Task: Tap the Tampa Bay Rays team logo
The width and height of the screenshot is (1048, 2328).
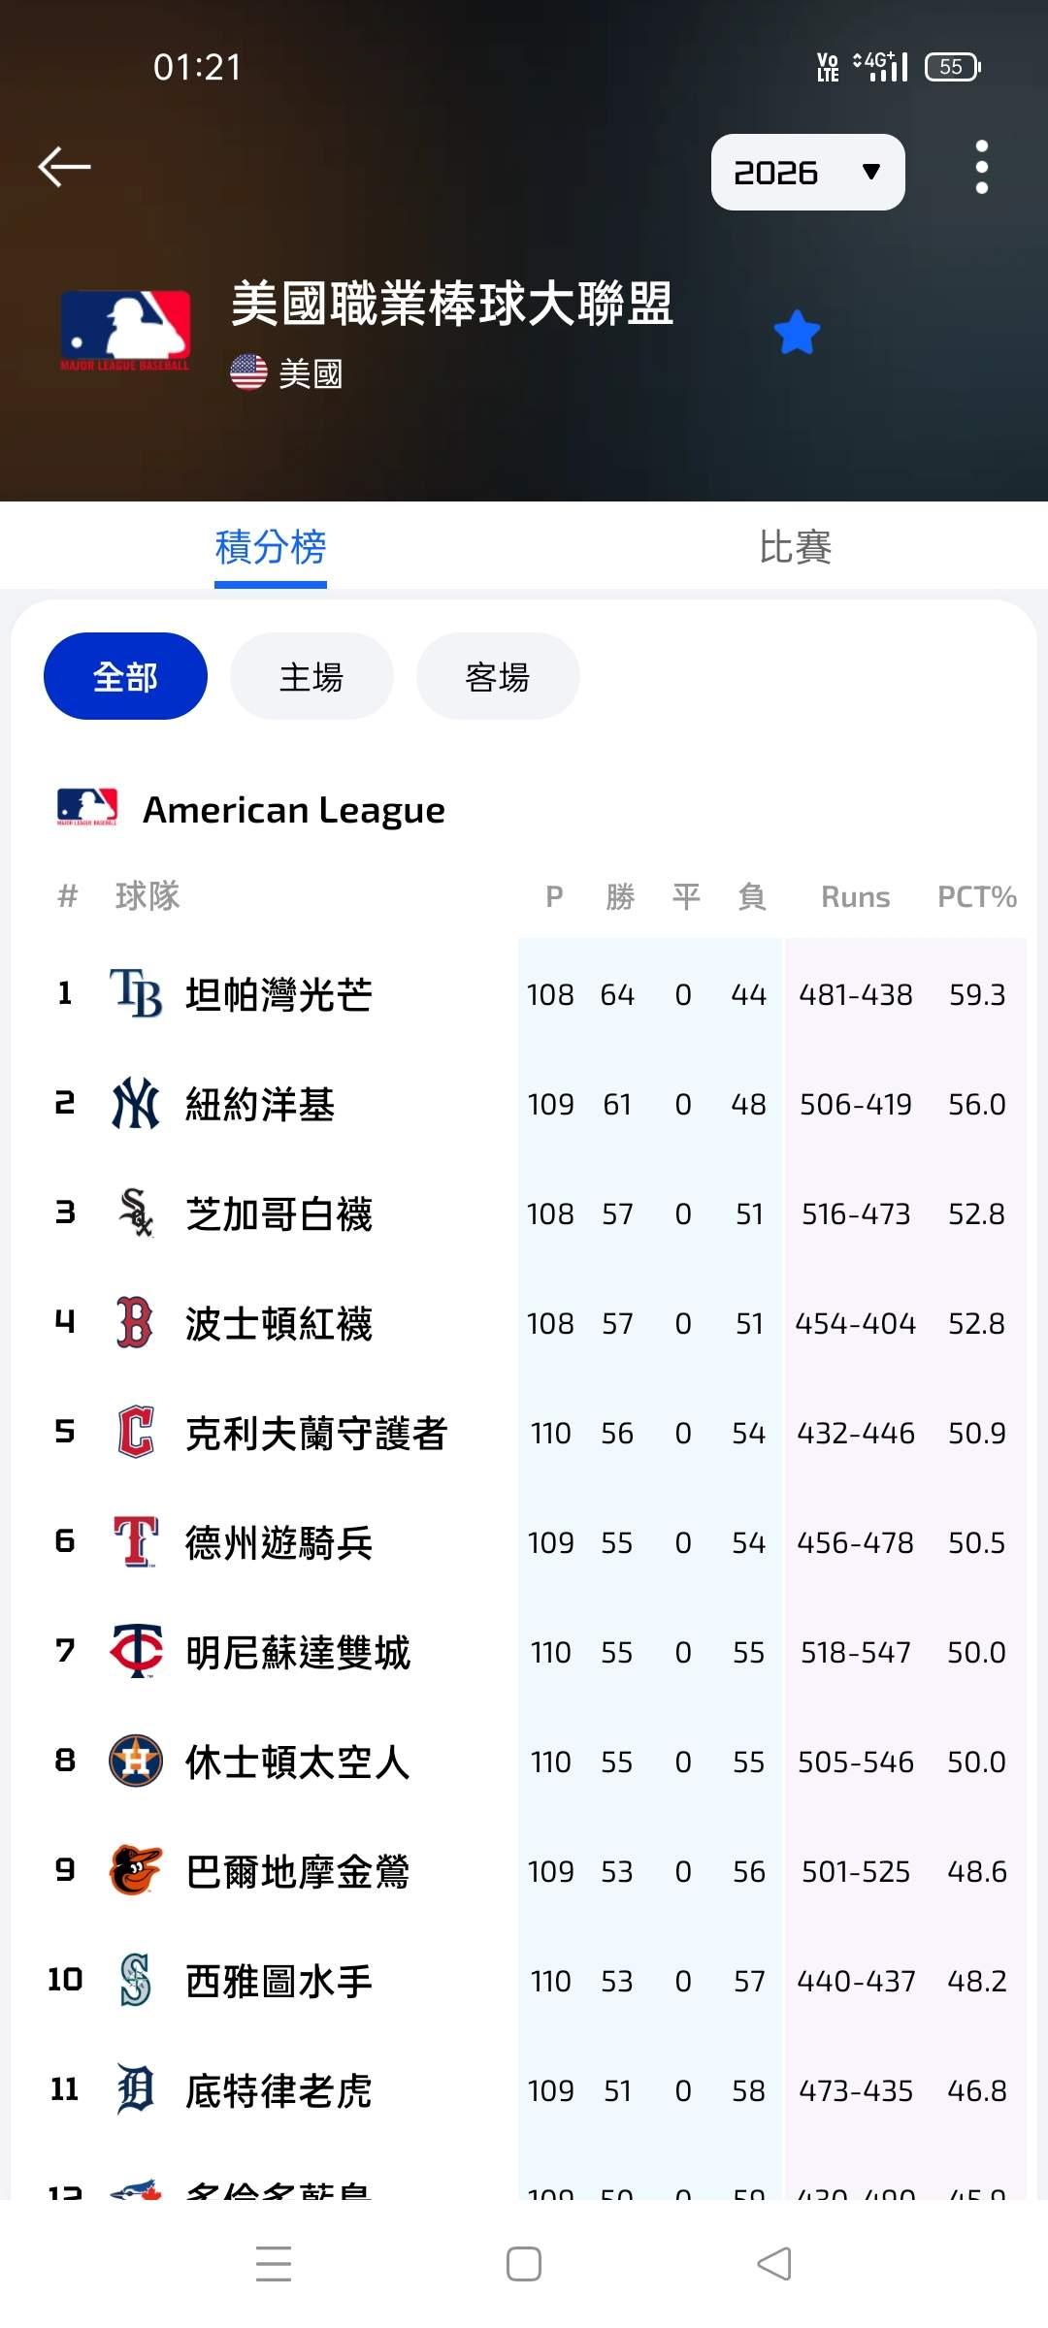Action: coord(135,994)
